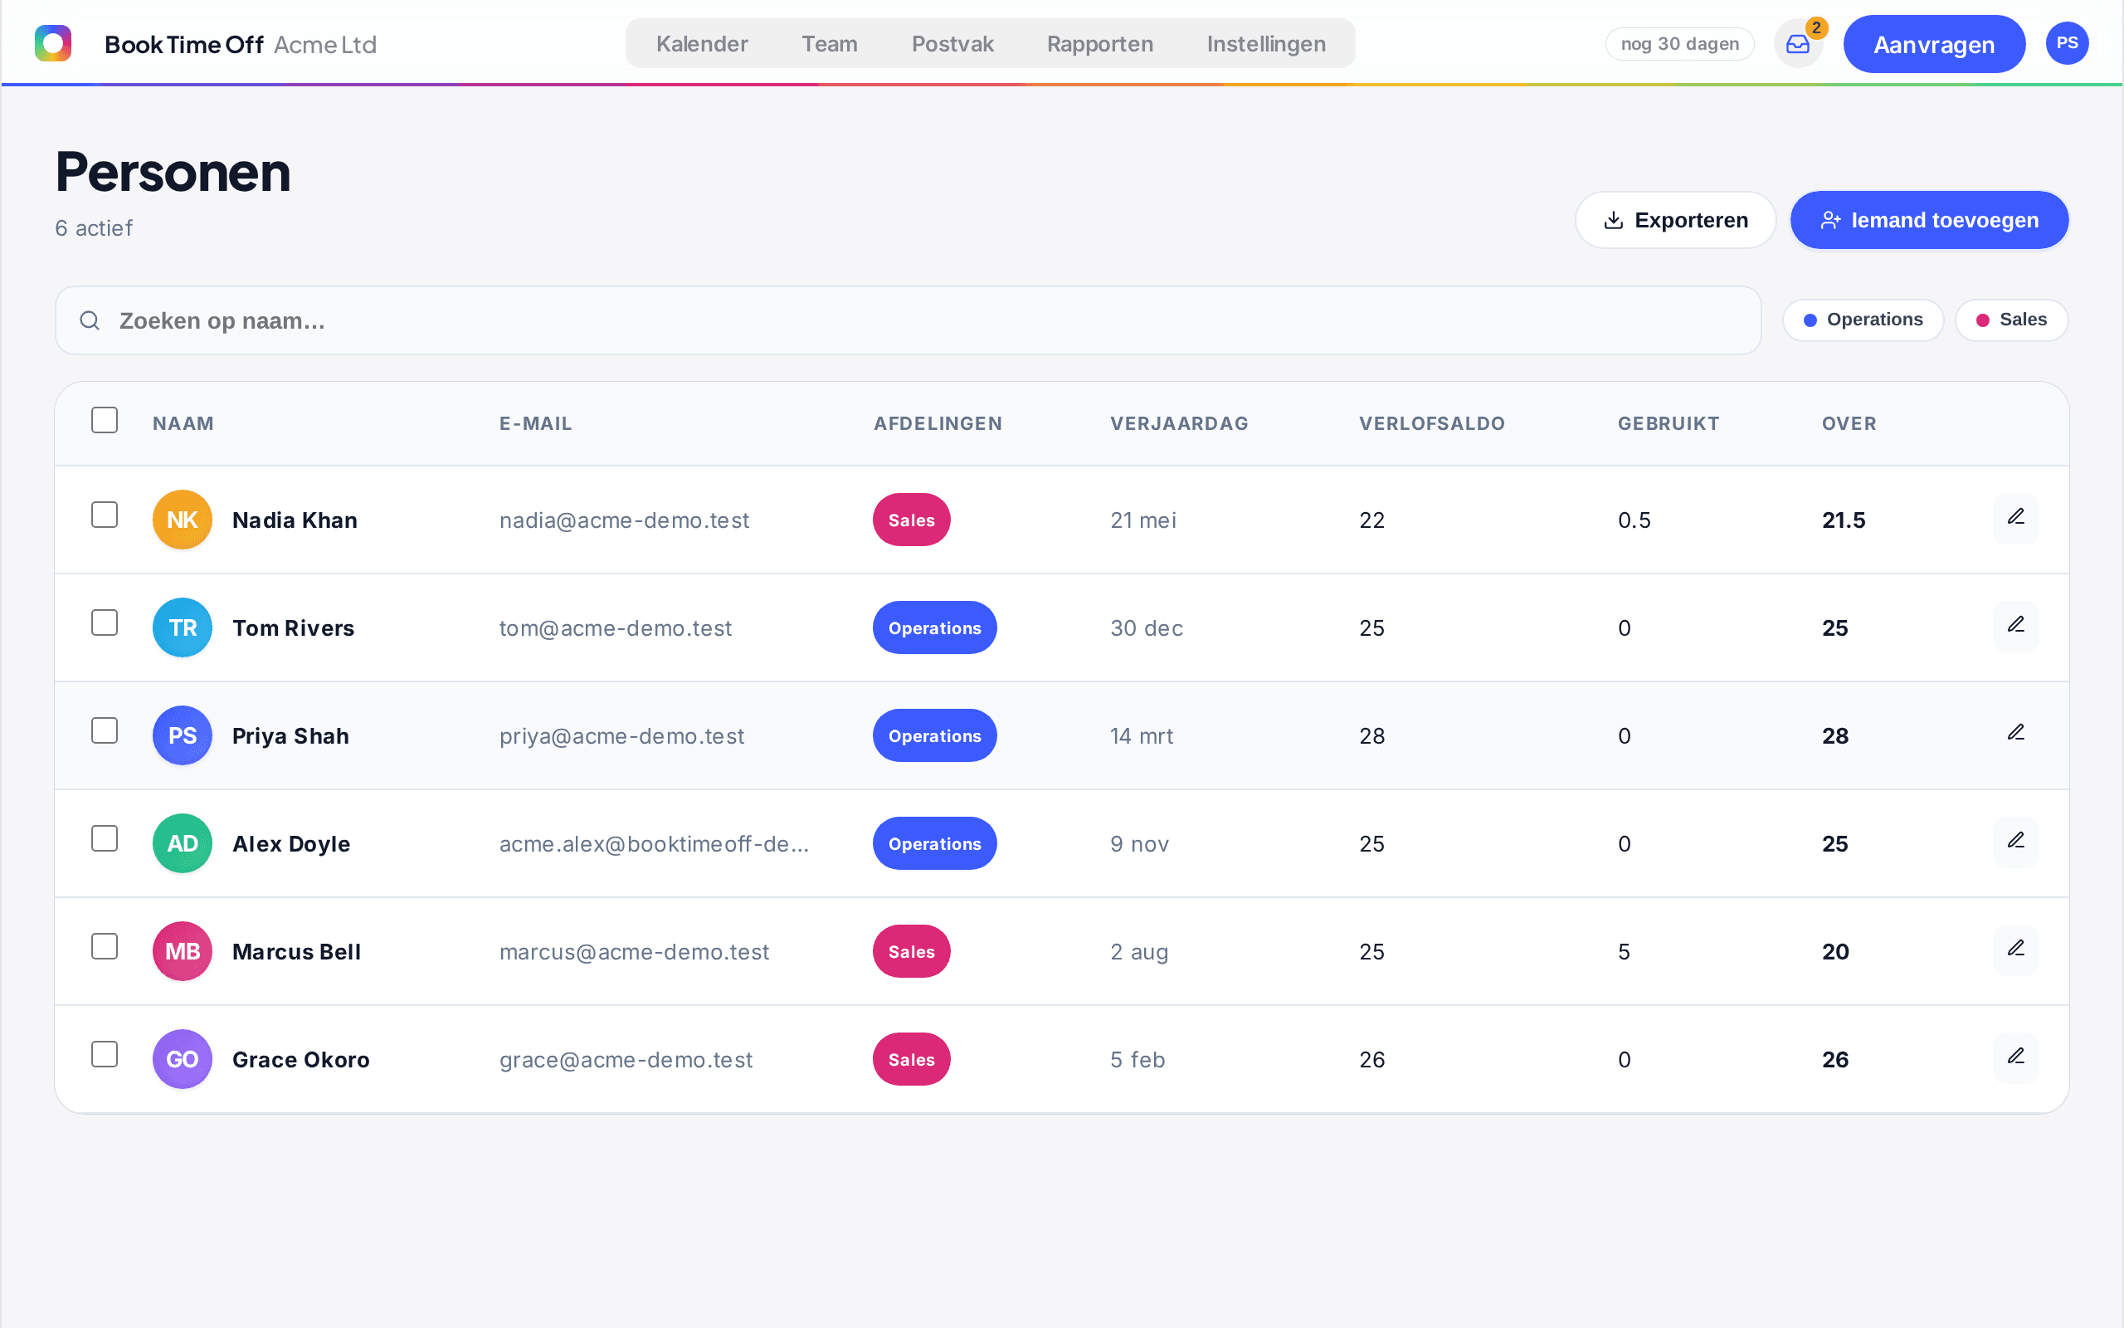Click the pencil icon for Tom Rivers

[2015, 626]
